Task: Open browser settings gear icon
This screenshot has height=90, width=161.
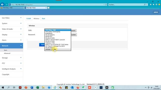Action: [156, 4]
